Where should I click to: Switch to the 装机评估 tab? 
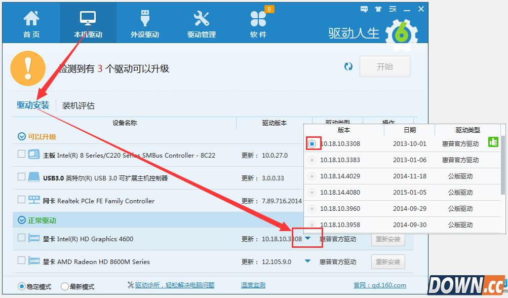click(78, 106)
